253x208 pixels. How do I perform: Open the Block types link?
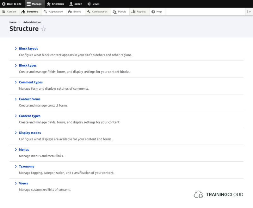pos(28,65)
